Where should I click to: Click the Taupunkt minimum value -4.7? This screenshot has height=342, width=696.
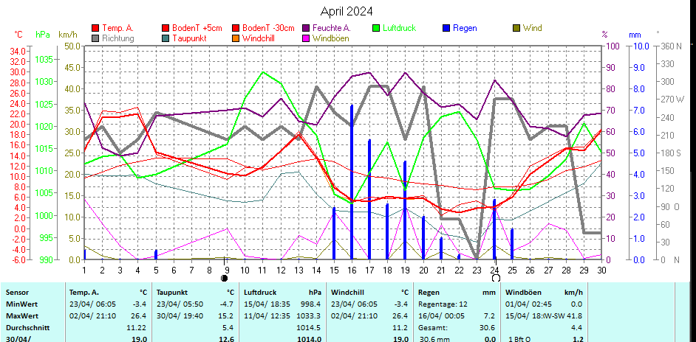228,304
